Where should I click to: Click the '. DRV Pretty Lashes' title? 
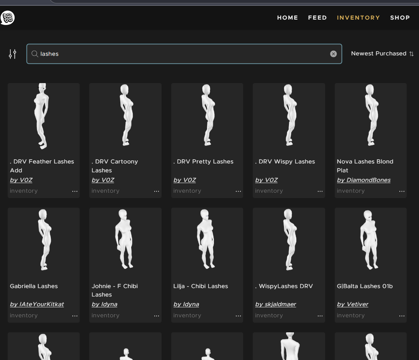coord(204,162)
